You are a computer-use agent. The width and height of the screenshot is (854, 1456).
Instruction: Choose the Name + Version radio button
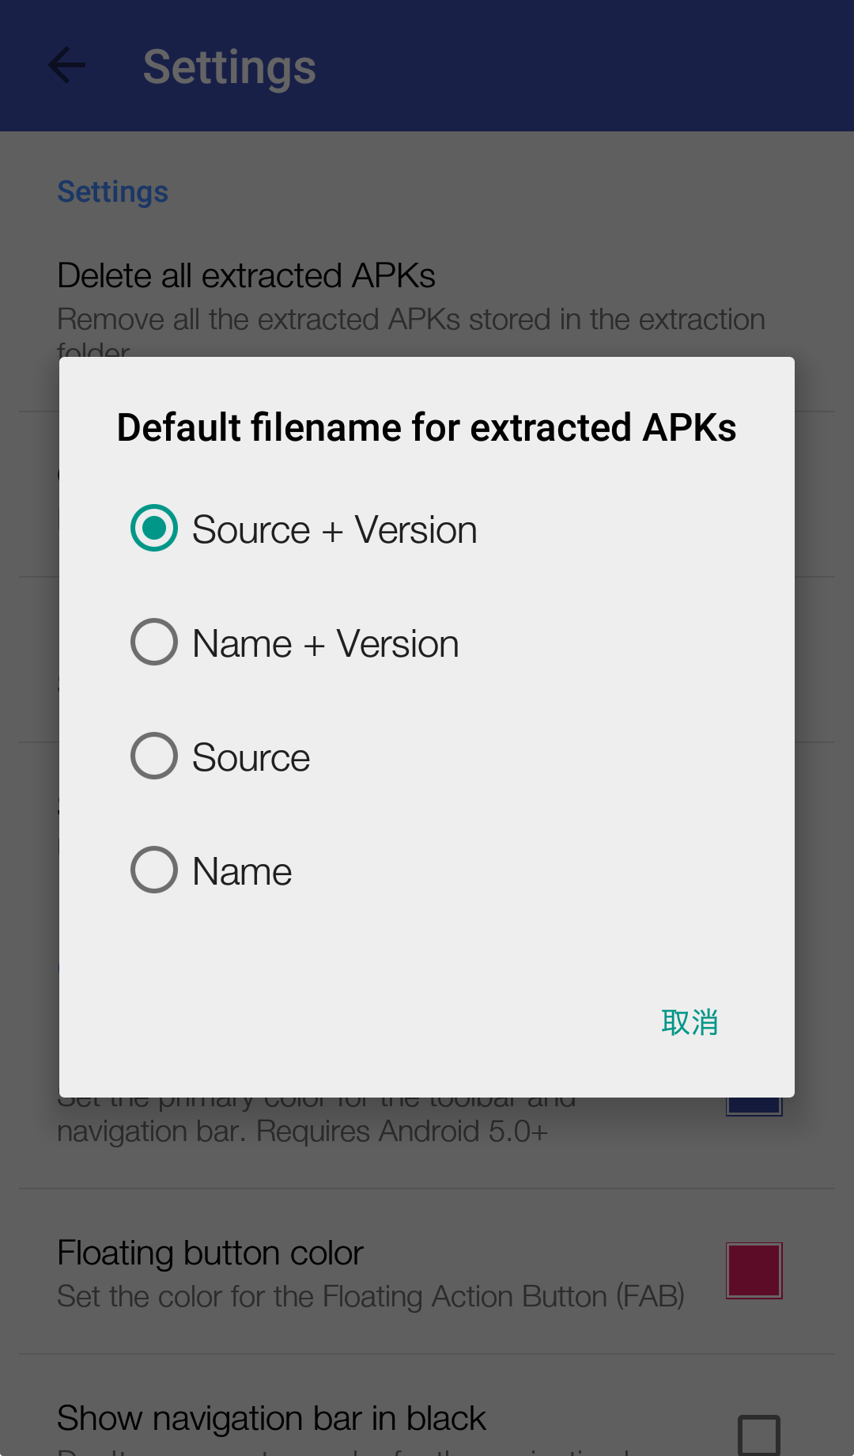pyautogui.click(x=154, y=643)
